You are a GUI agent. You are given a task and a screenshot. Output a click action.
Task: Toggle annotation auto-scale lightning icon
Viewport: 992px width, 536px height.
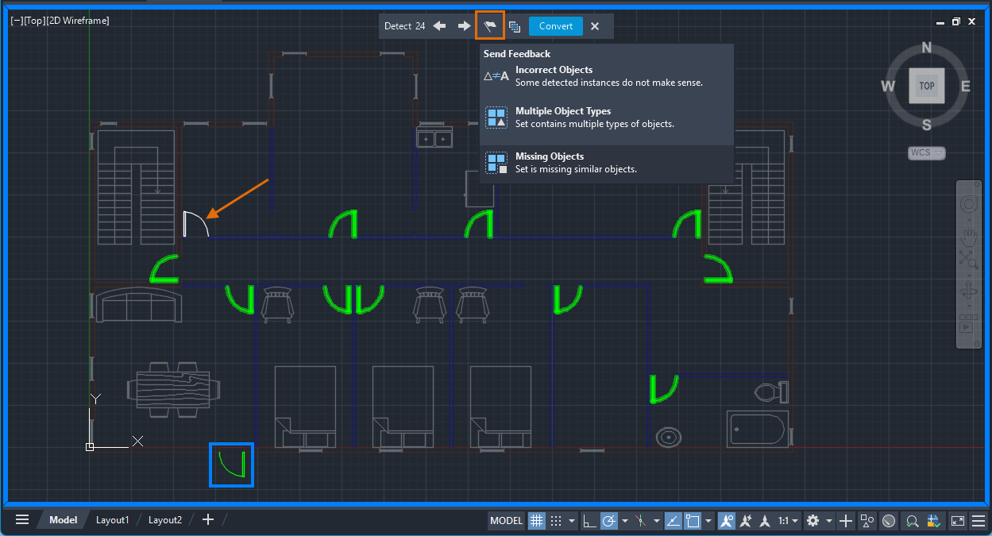point(746,521)
